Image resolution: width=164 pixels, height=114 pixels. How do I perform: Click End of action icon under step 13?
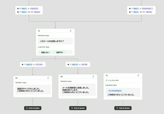27,108
